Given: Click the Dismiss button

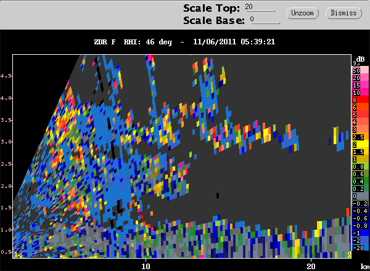Looking at the screenshot, I should point(343,13).
